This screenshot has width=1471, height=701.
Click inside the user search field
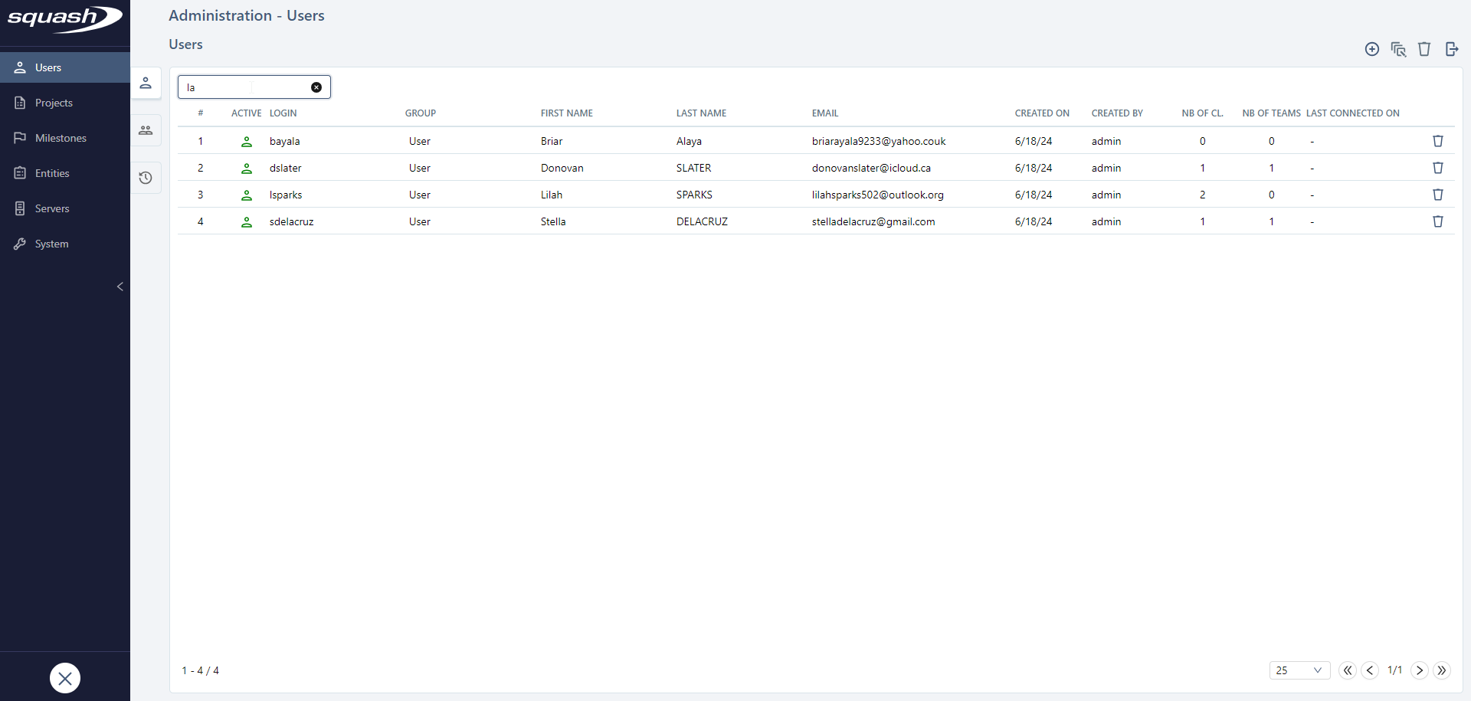point(245,87)
